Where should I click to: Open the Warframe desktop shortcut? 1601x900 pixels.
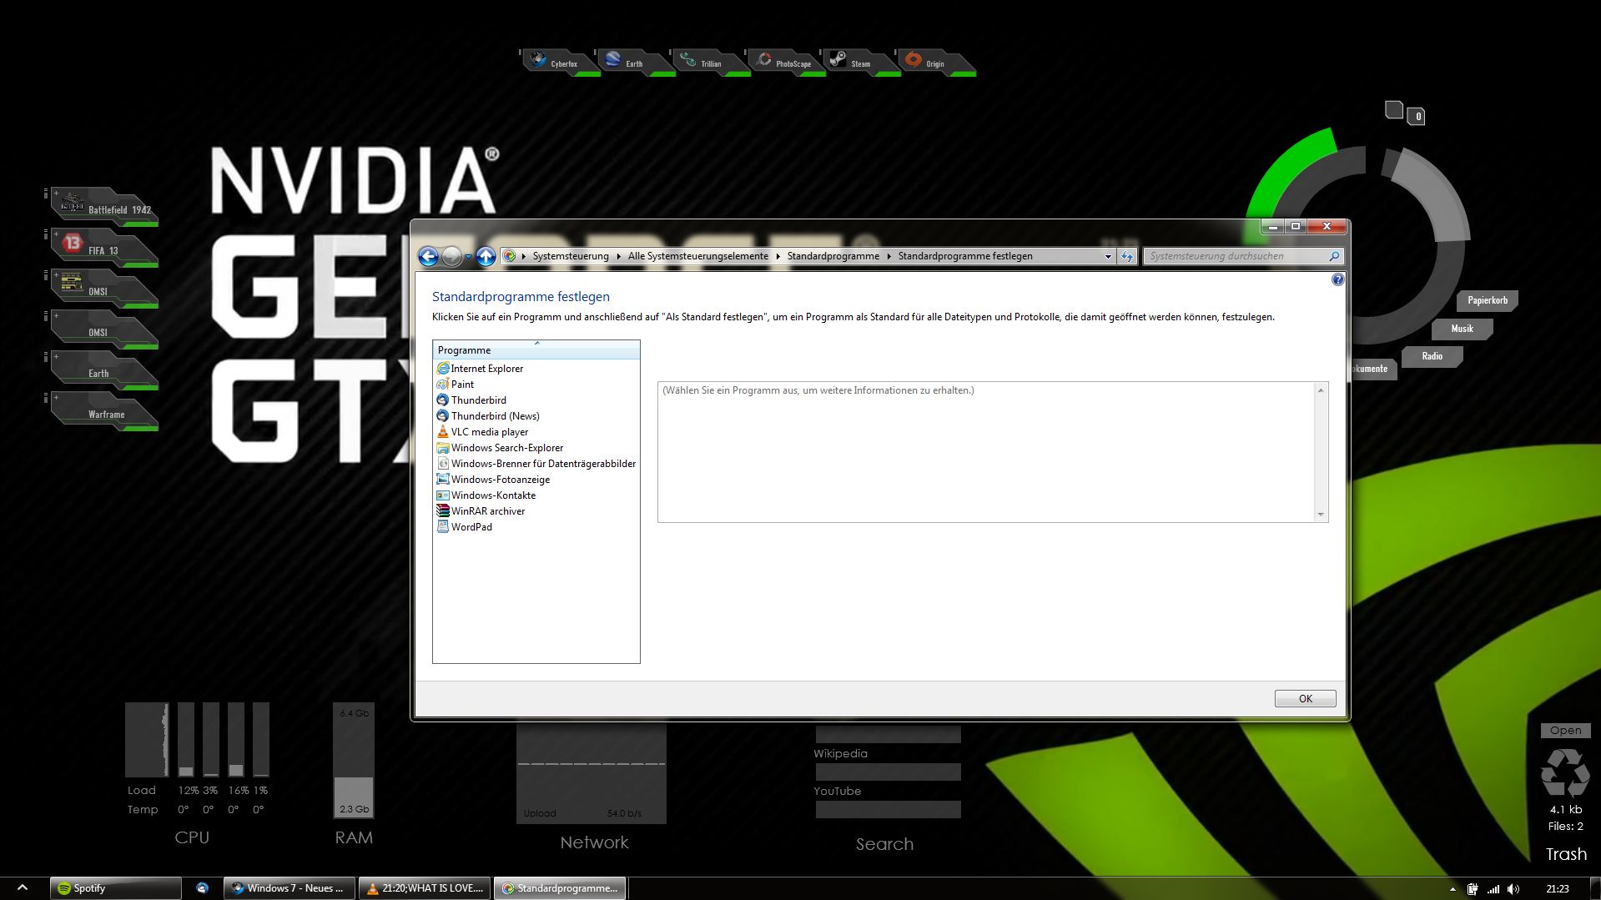[x=104, y=410]
